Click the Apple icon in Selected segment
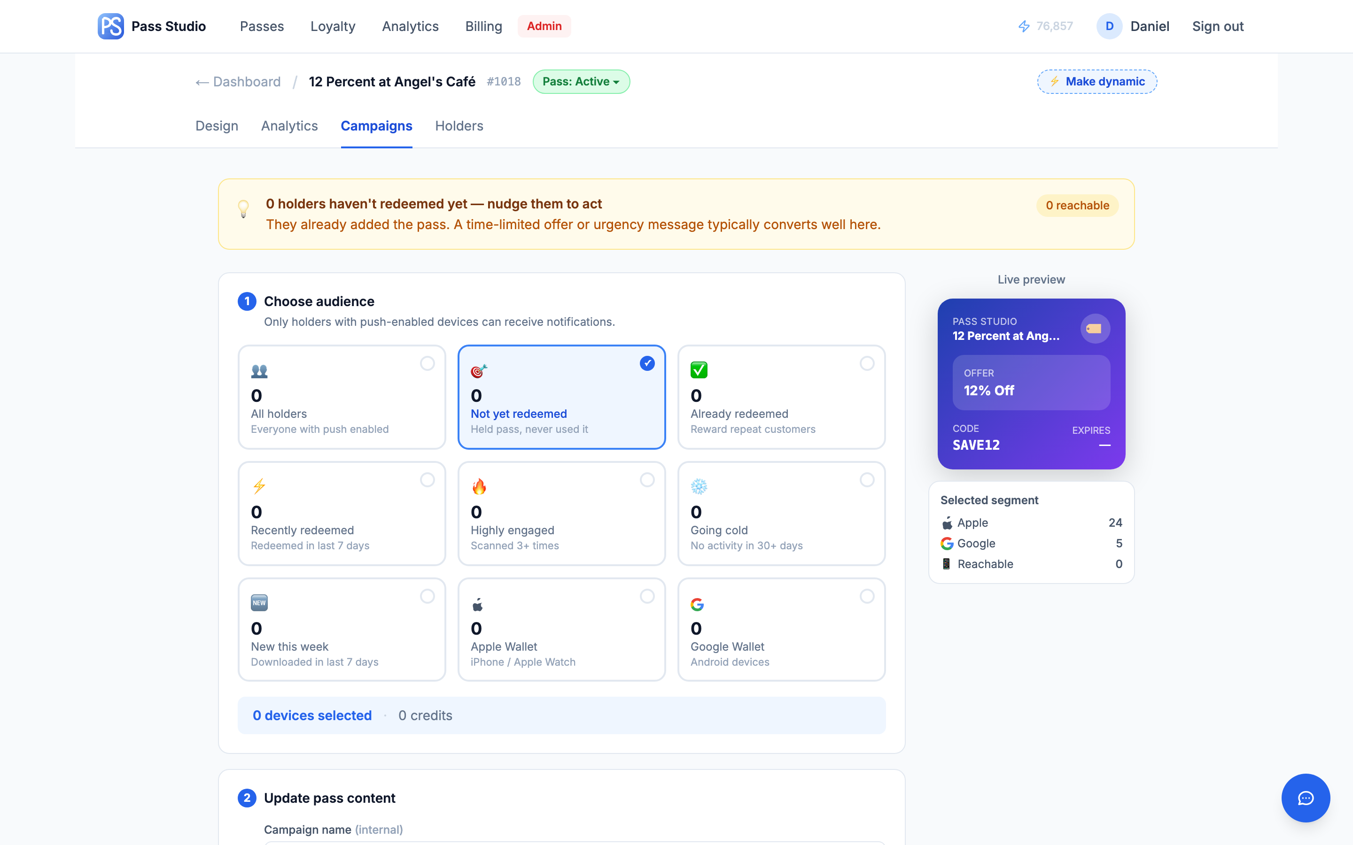 (947, 523)
